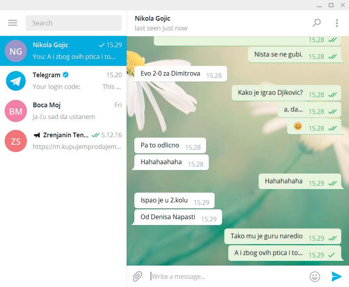Click the paperclip attach file icon
The height and width of the screenshot is (287, 349).
pyautogui.click(x=137, y=276)
